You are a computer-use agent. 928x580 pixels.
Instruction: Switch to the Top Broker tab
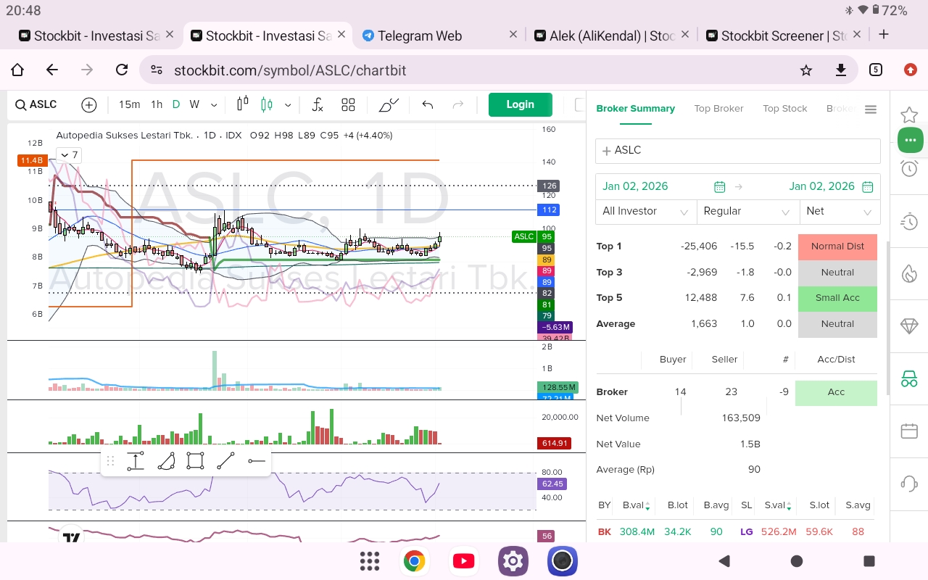pos(718,109)
